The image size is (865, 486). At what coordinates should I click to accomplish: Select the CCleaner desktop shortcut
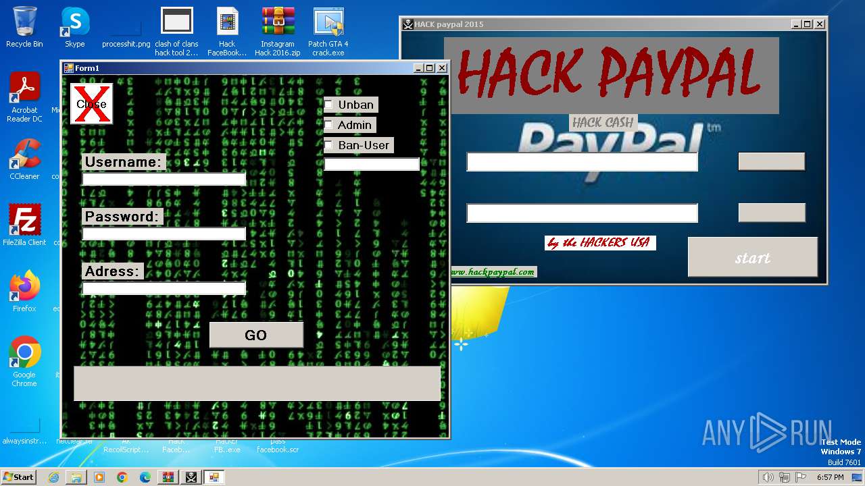pos(24,159)
